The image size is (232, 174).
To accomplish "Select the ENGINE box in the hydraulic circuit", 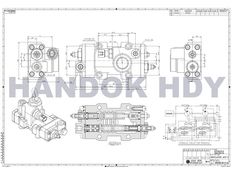I will tap(169, 113).
